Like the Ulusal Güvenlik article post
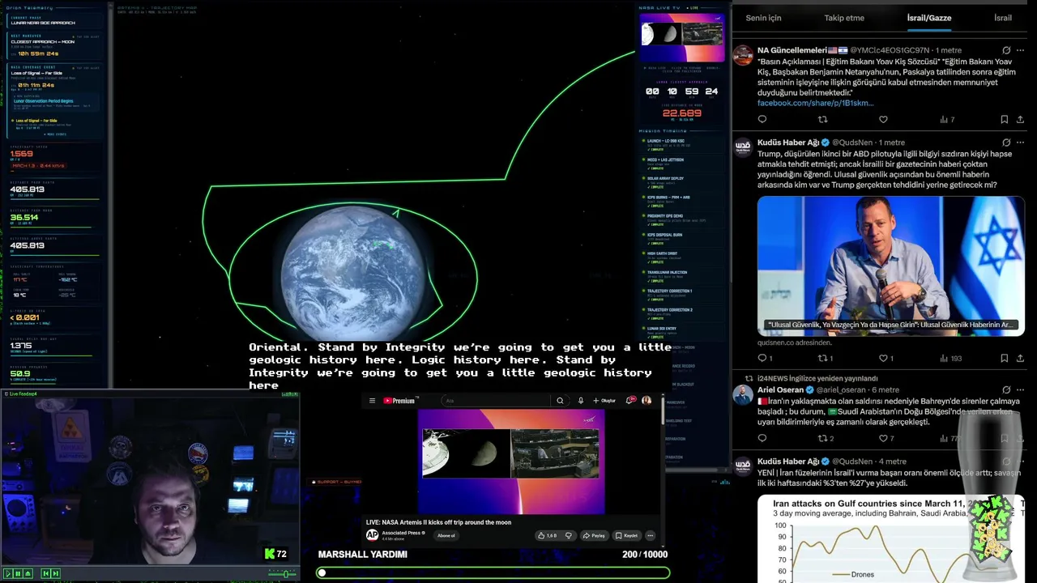 (x=886, y=358)
